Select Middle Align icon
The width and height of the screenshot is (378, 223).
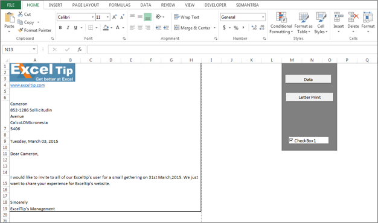pyautogui.click(x=140, y=16)
